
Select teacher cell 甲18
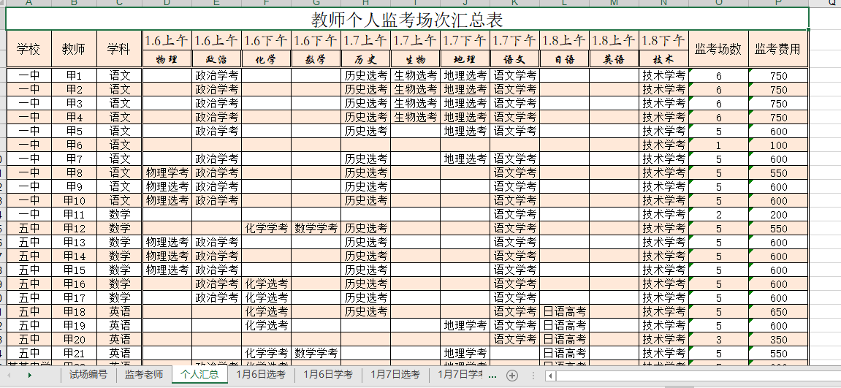[x=74, y=312]
